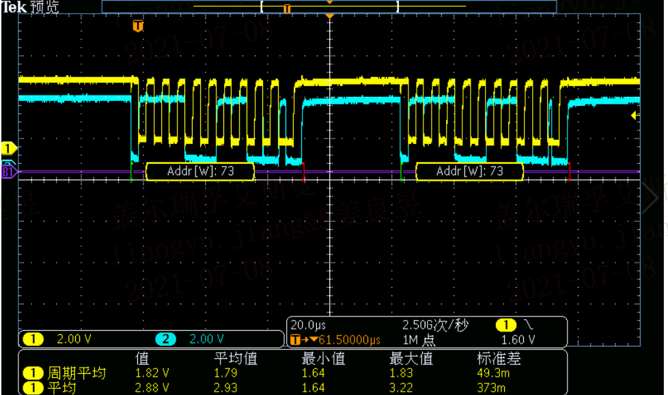
Task: Click the 1M 点 record length readout
Action: (x=419, y=340)
